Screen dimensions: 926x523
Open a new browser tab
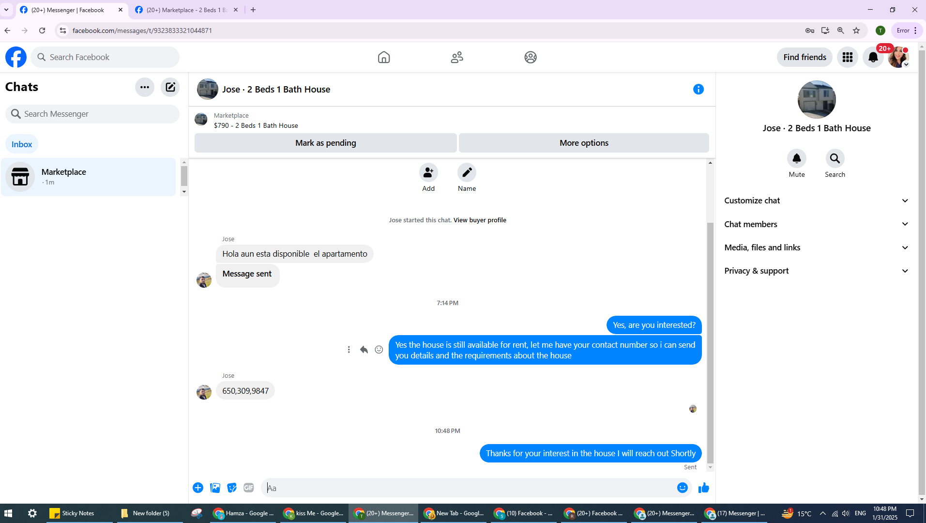click(253, 10)
